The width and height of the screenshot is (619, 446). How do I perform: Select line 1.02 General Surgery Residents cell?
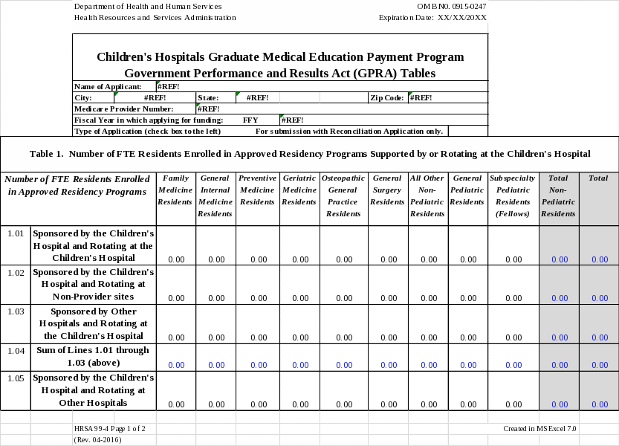pos(388,285)
